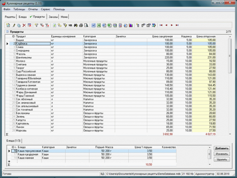Sort by the Категория column header
This screenshot has width=237, height=178.
pos(90,36)
